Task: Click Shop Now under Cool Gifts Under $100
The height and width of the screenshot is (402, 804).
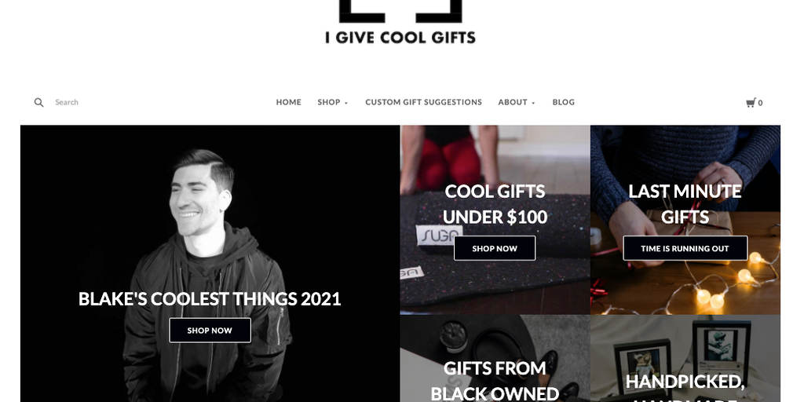Action: click(495, 248)
